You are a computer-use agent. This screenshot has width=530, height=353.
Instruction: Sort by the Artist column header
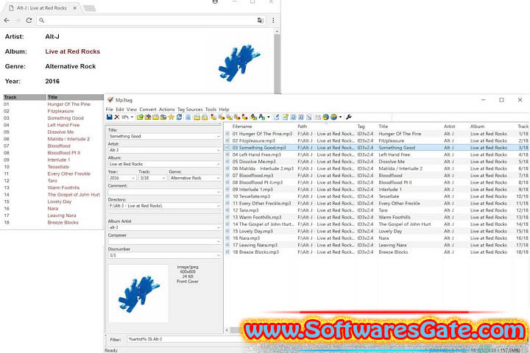click(450, 126)
